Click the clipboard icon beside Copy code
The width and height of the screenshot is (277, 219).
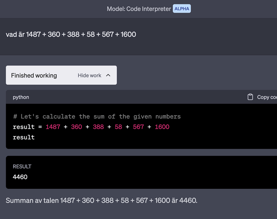click(250, 97)
